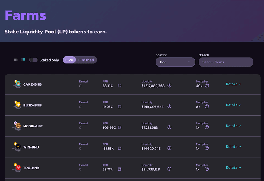Select the Finished farms filter
The image size is (264, 181).
click(86, 60)
